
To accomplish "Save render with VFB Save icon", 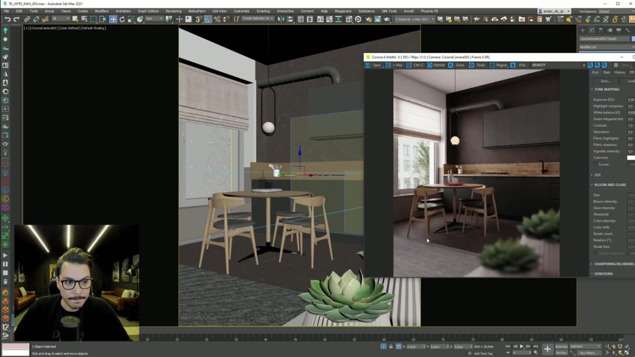I will pyautogui.click(x=367, y=65).
